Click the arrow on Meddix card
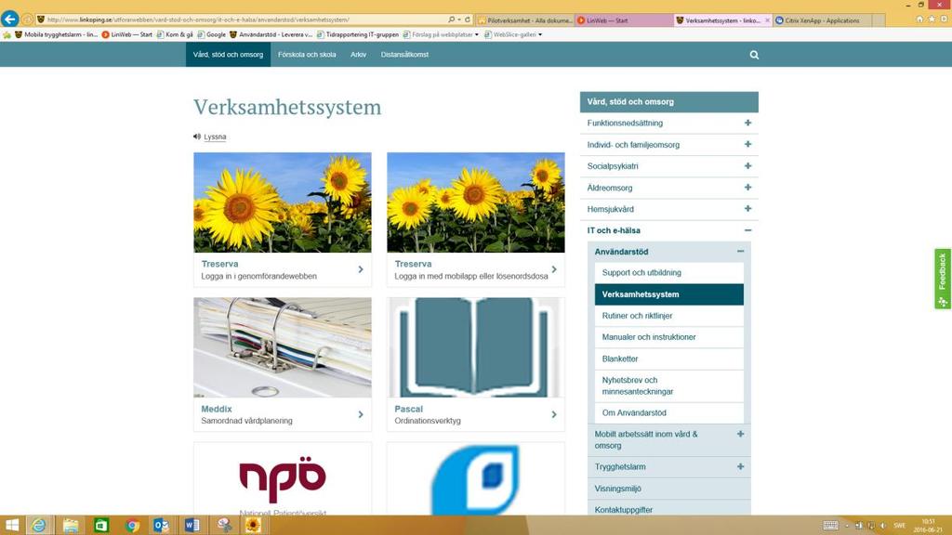952x535 pixels. click(x=361, y=414)
